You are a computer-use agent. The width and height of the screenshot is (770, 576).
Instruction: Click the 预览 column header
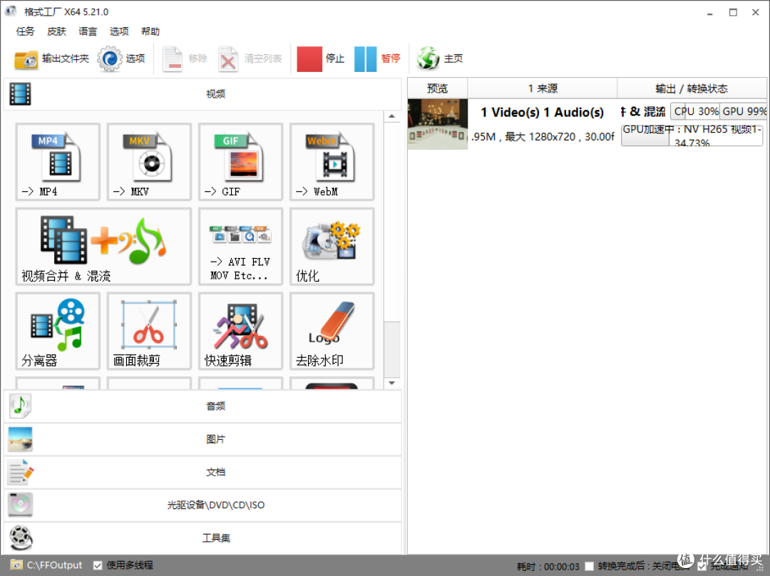pos(437,88)
